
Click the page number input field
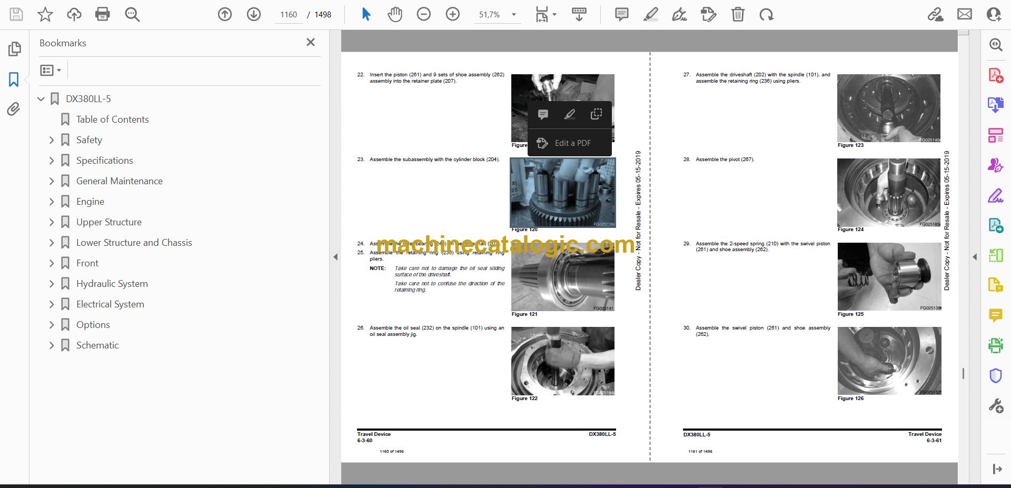tap(289, 15)
